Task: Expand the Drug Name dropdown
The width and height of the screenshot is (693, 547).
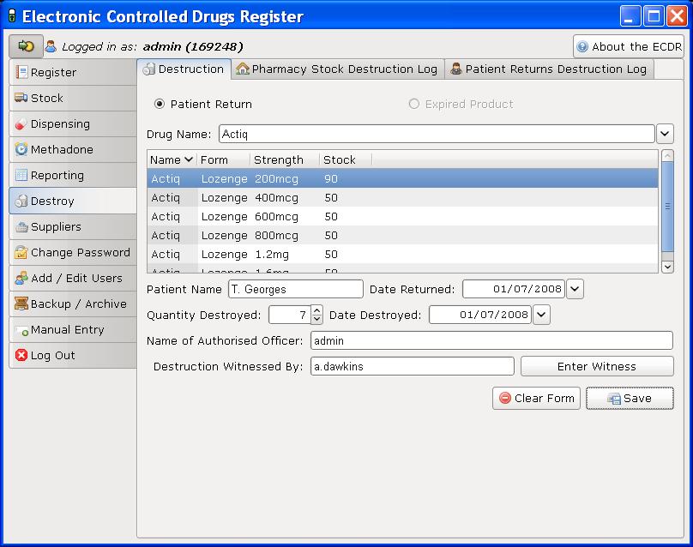Action: click(x=665, y=134)
